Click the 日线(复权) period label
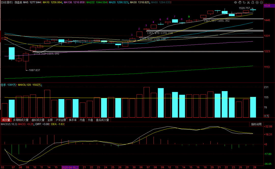The width and height of the screenshot is (275, 169). [7, 3]
